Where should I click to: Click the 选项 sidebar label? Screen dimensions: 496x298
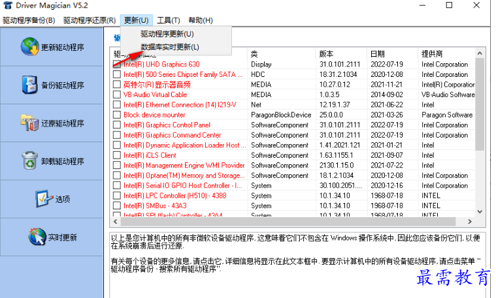pos(63,199)
